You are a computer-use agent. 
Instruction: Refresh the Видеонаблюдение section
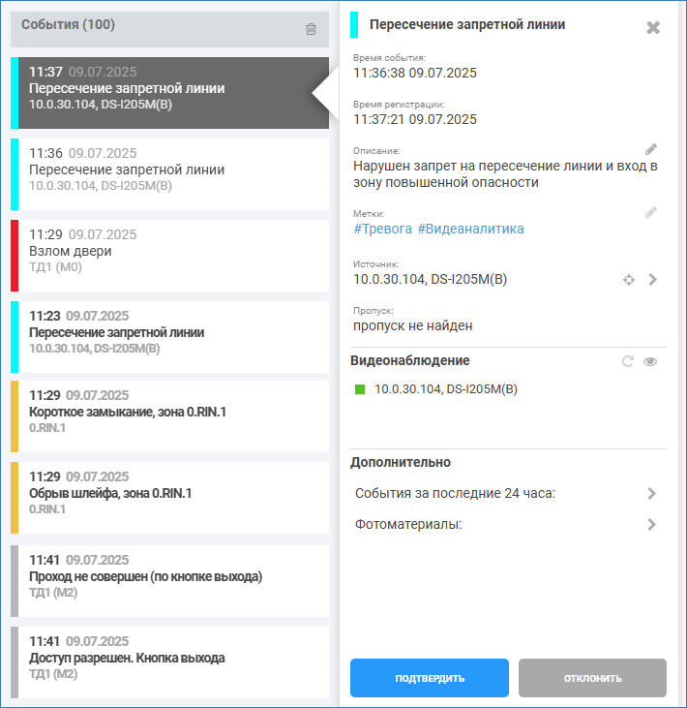pos(627,361)
